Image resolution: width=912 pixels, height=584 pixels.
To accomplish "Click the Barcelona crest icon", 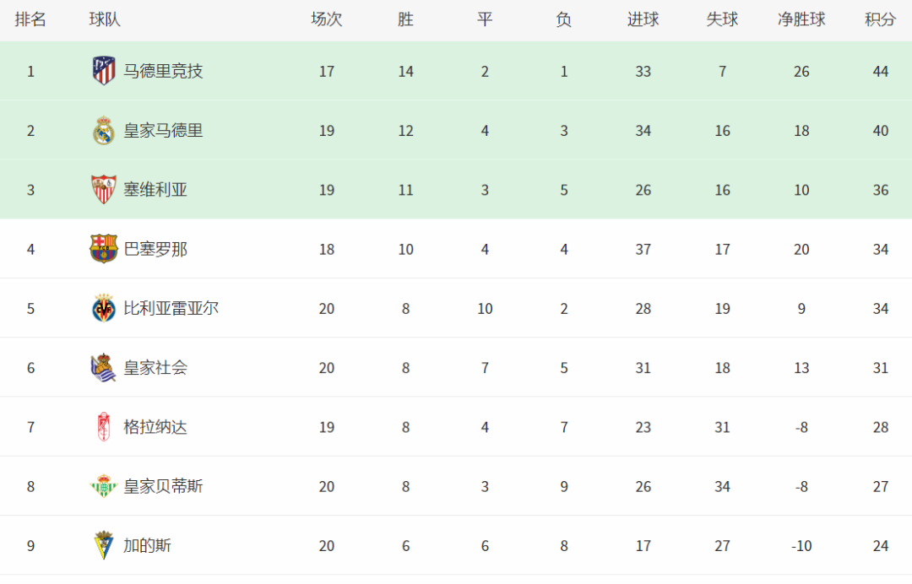I will click(104, 249).
